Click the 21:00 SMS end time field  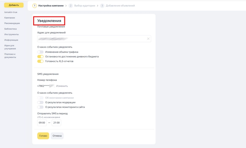[56, 123]
